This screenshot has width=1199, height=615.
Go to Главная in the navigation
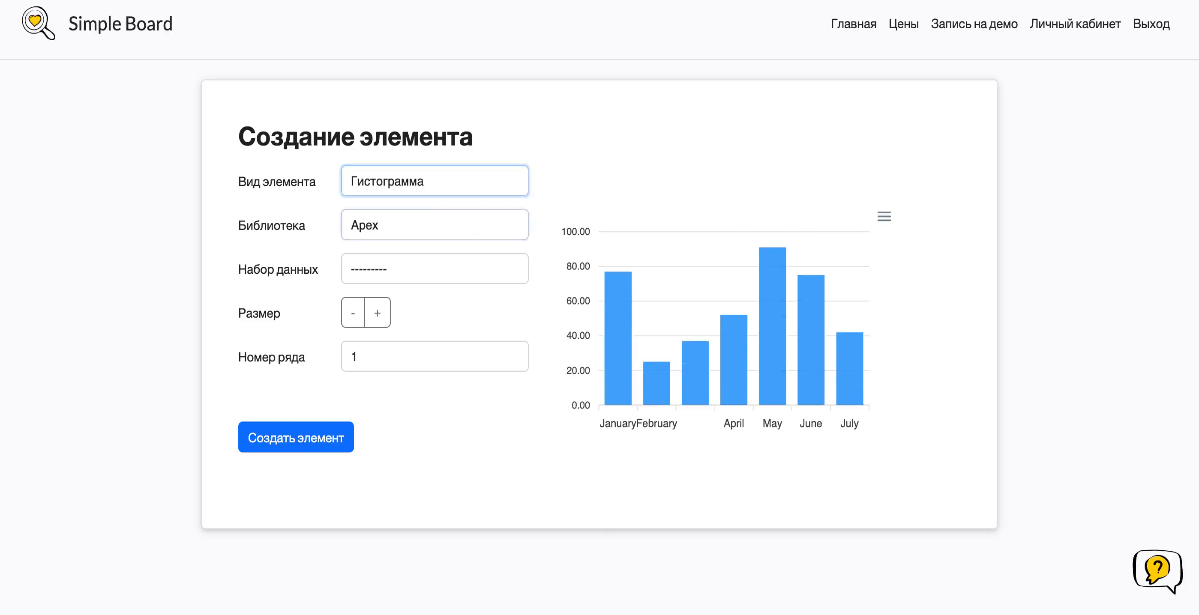853,24
